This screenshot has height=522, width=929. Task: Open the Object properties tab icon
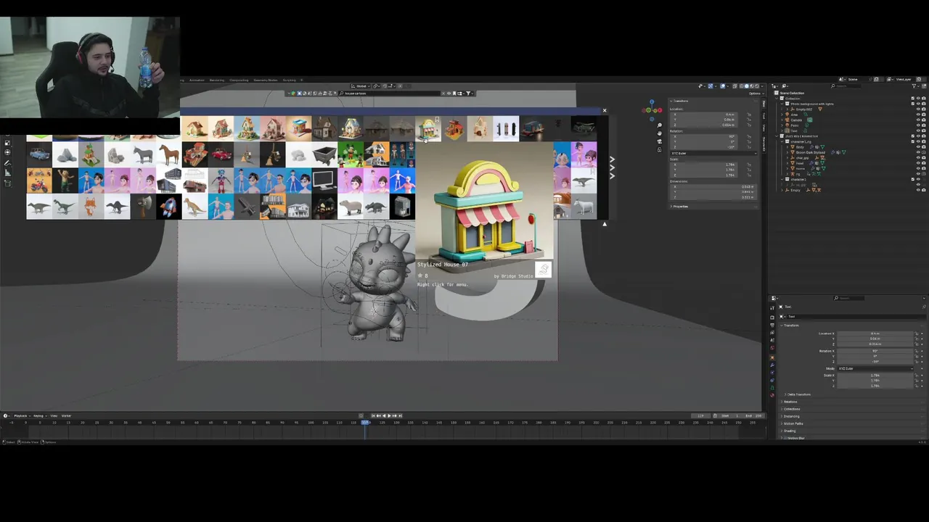[772, 357]
